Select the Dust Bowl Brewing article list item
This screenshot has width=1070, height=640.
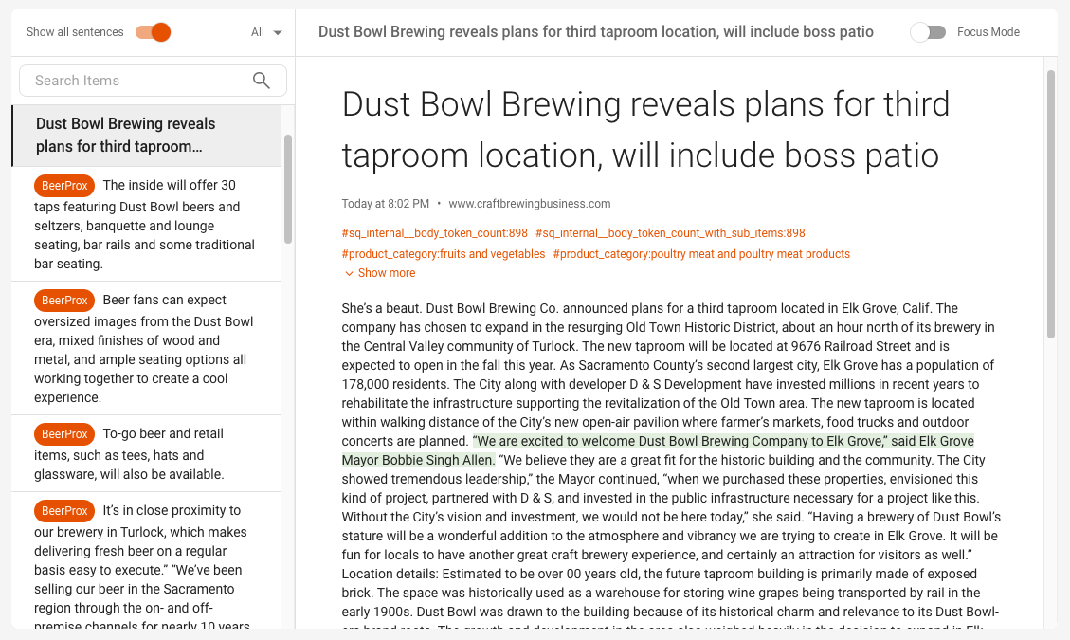coord(146,136)
